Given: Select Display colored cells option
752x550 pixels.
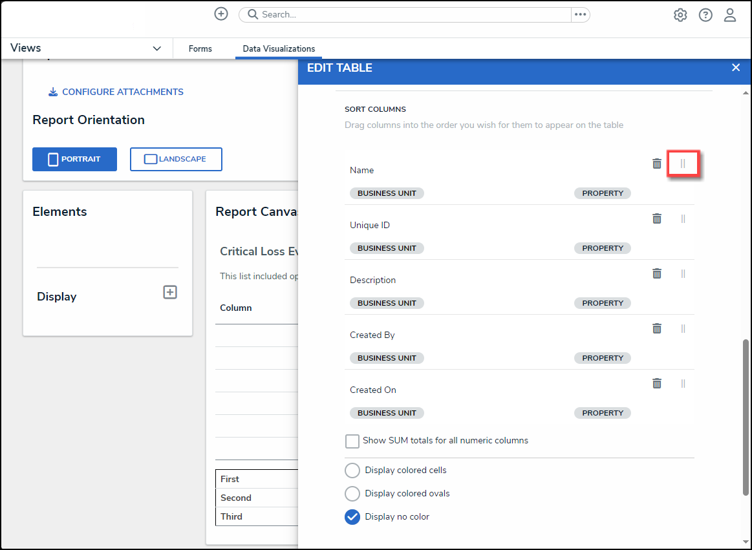Looking at the screenshot, I should click(x=352, y=470).
